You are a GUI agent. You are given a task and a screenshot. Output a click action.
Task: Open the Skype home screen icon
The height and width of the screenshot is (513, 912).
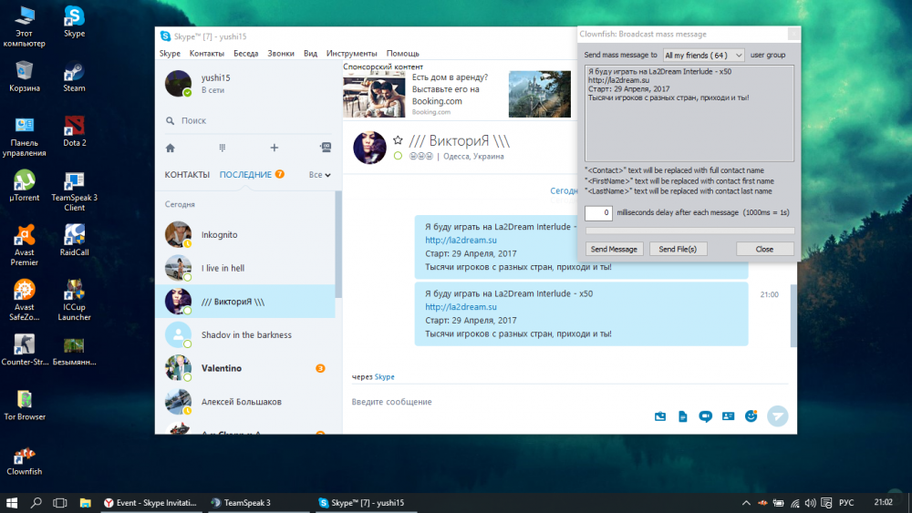pyautogui.click(x=170, y=148)
